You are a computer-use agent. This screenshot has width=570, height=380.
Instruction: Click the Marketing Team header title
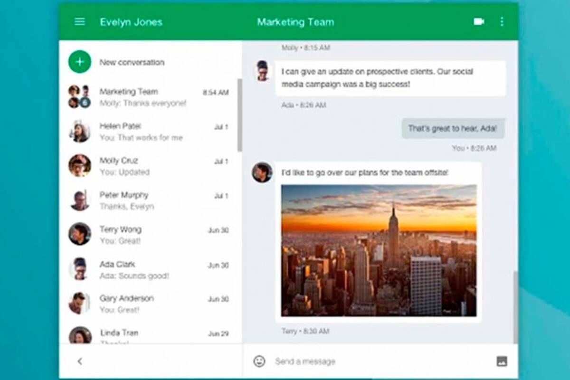point(295,22)
